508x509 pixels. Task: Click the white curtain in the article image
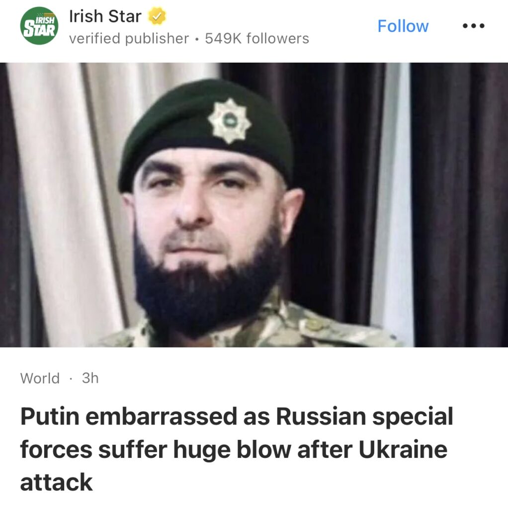[x=65, y=204]
